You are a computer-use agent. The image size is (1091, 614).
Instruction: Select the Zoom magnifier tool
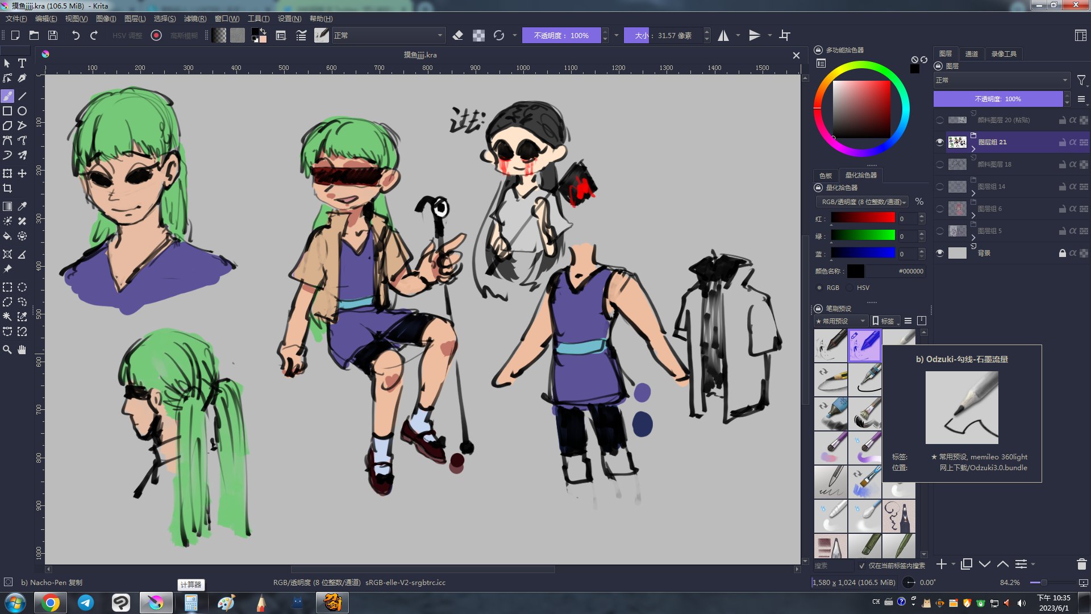tap(7, 350)
